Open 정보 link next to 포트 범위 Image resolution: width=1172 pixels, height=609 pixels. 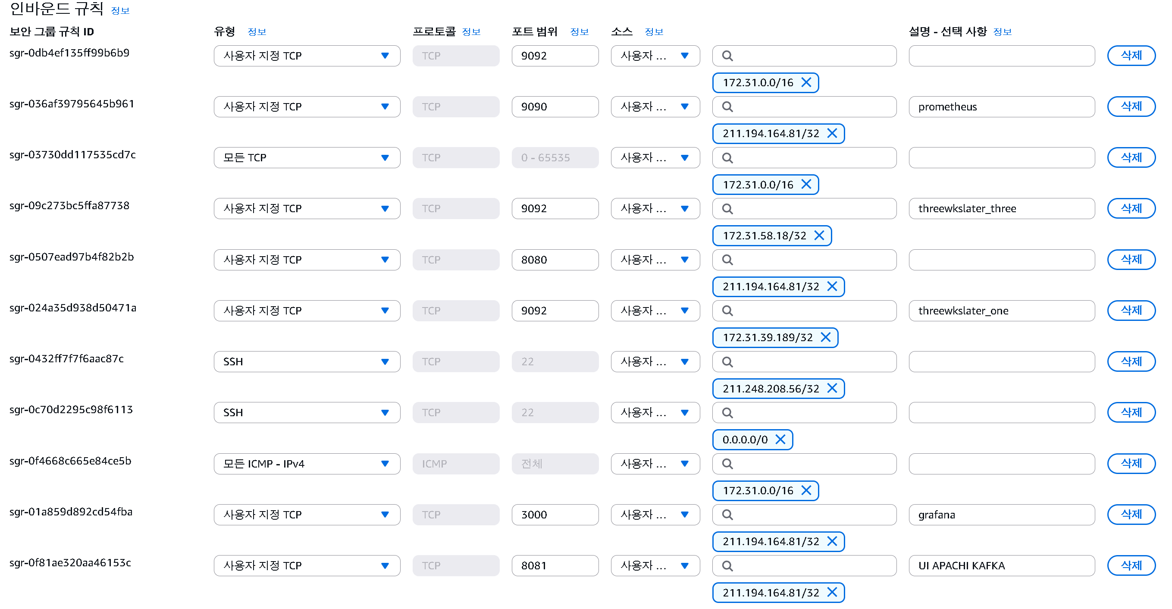[x=579, y=31]
